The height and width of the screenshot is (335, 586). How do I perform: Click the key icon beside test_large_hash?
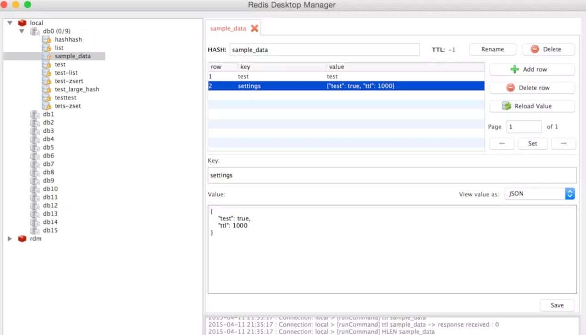click(x=47, y=90)
